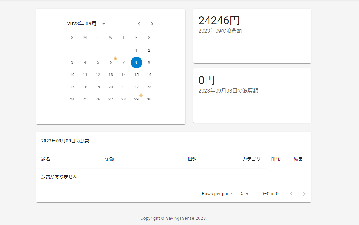Screen dimensions: 359x225
Task: Open the 2023年 09月 year picker dropdown
Action: [104, 24]
